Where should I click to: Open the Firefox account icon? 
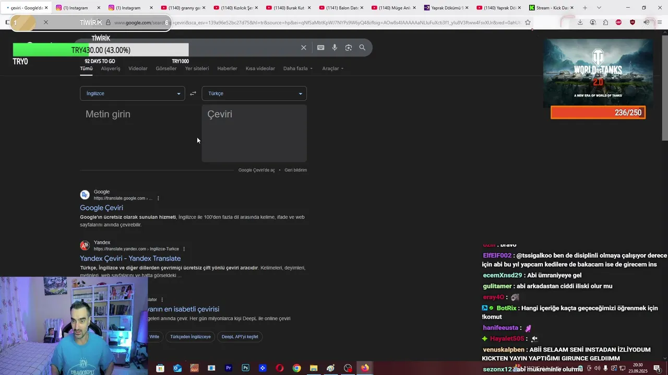click(x=593, y=22)
